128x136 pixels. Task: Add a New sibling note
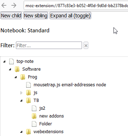[36, 16]
